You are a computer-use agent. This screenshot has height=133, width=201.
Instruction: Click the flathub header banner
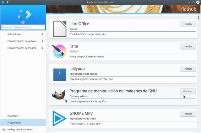[123, 9]
